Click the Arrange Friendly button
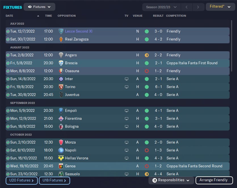 214,180
